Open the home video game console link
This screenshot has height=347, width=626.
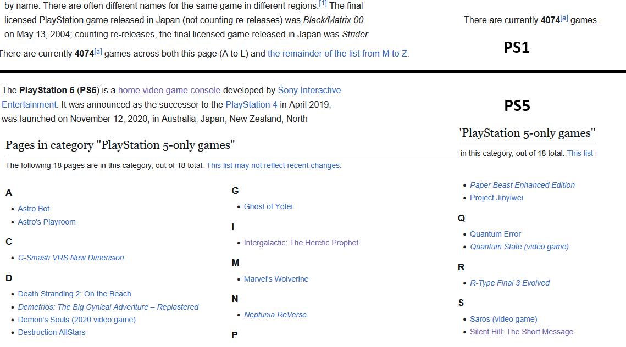click(x=169, y=90)
